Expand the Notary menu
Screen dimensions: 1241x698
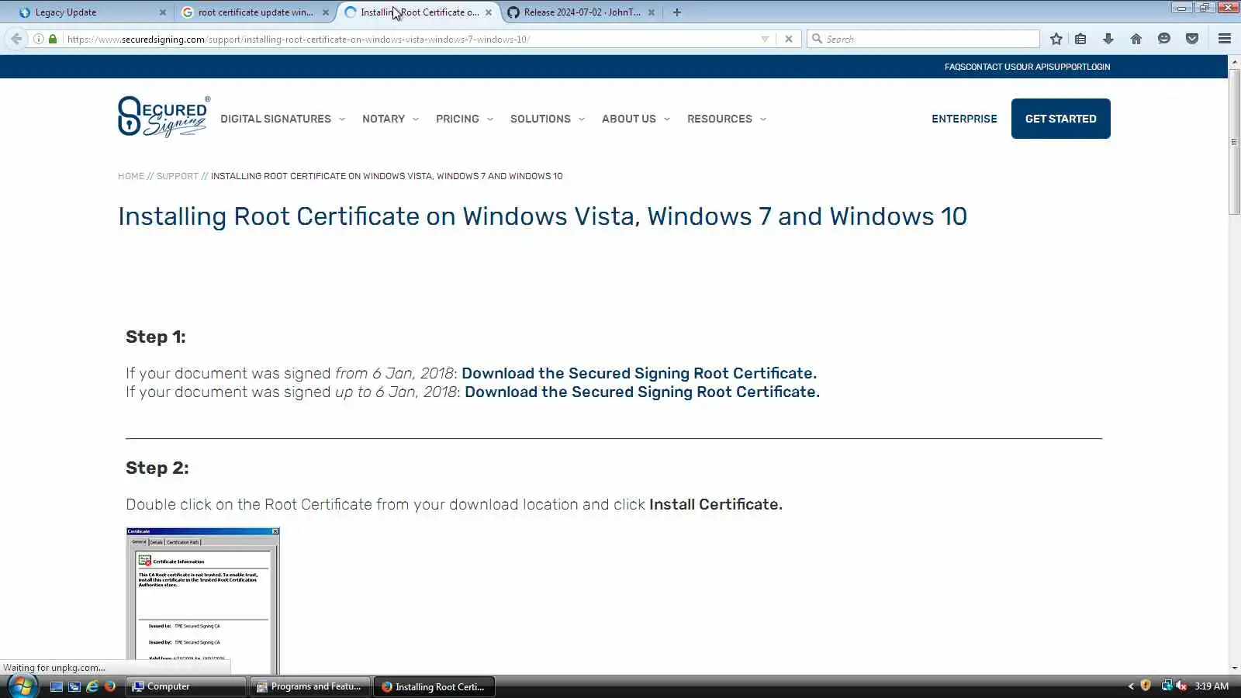[391, 119]
